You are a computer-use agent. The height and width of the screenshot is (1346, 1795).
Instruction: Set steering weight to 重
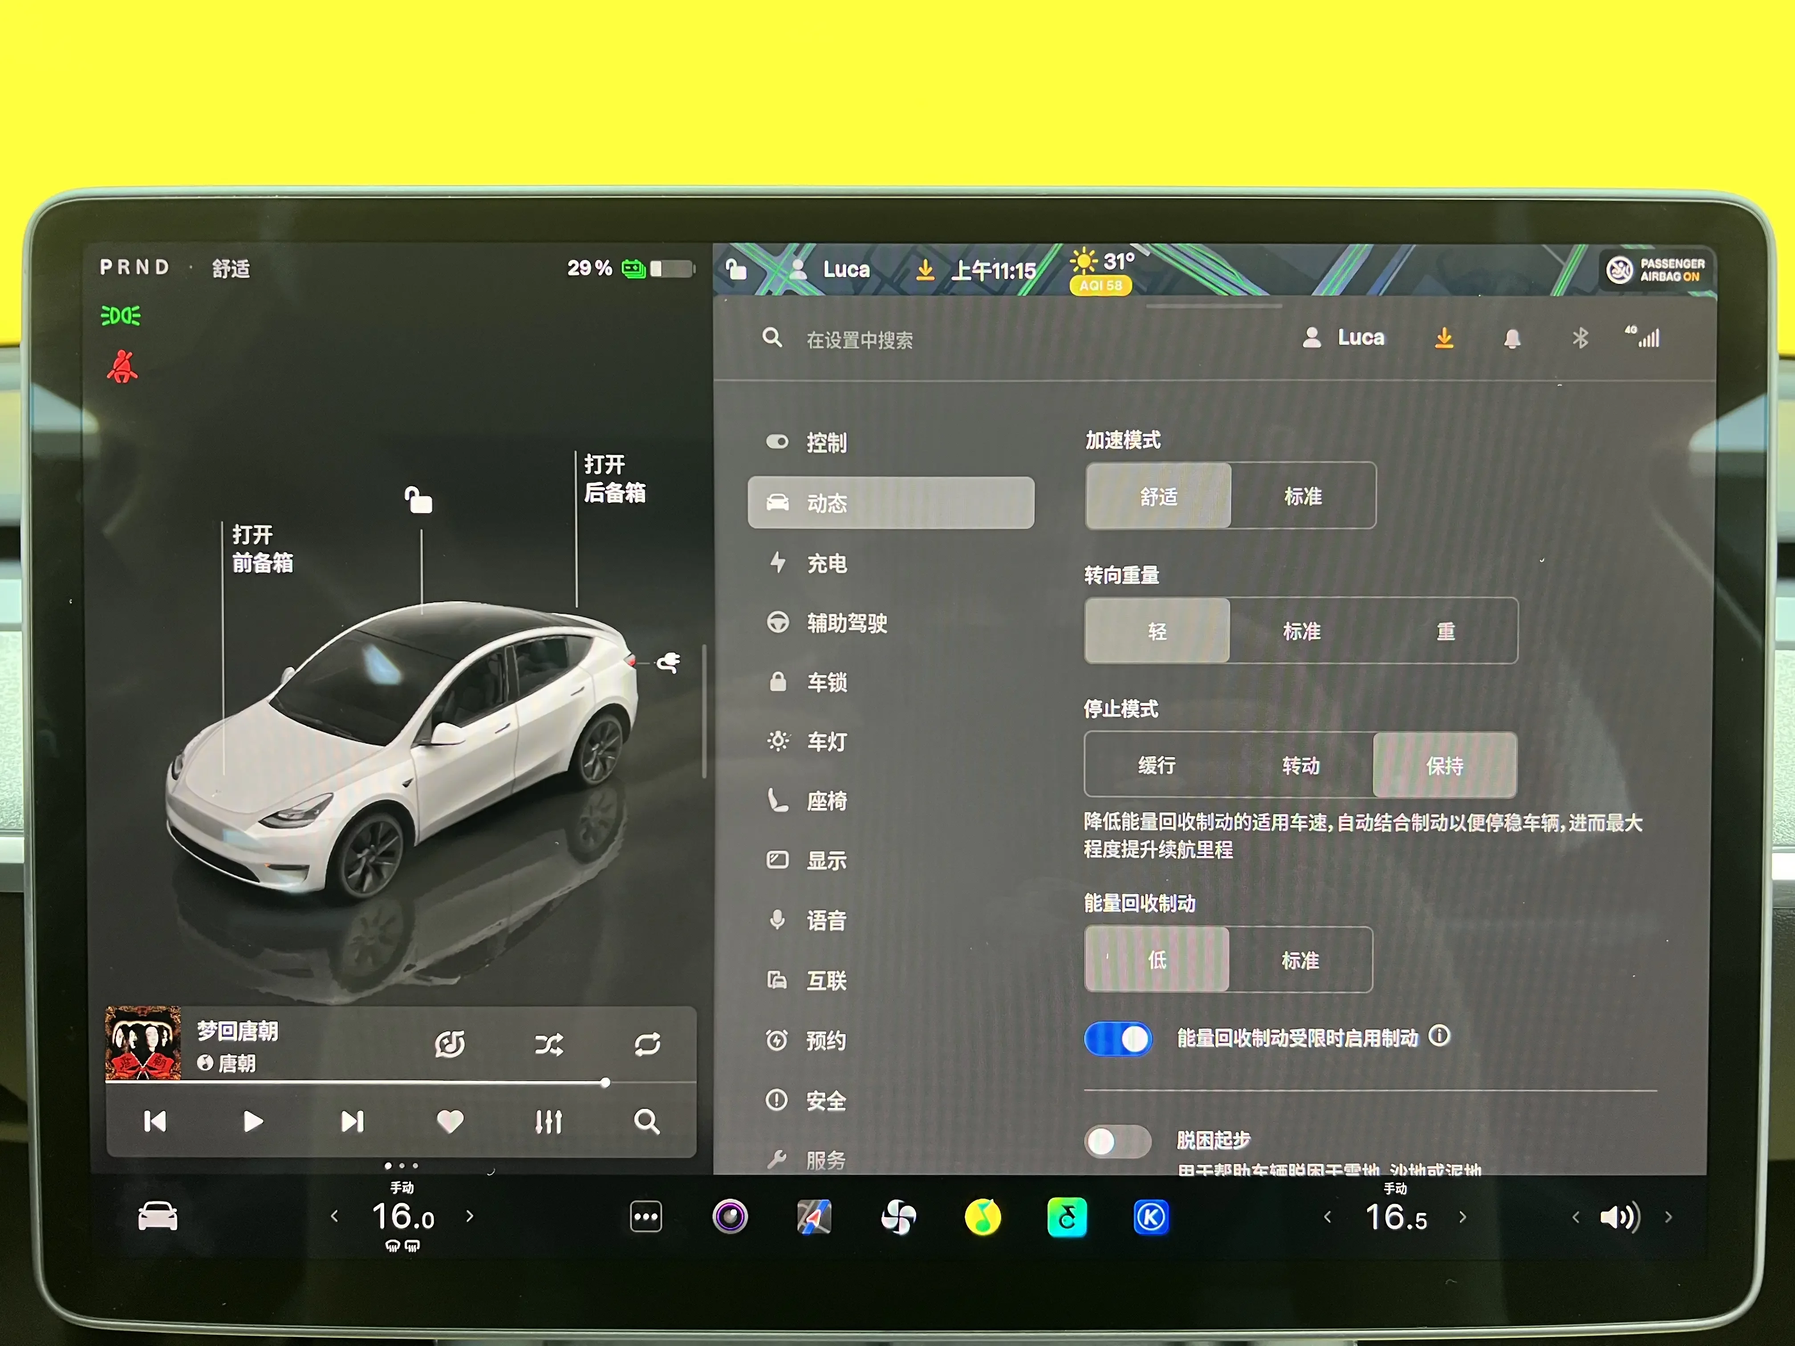click(x=1445, y=631)
